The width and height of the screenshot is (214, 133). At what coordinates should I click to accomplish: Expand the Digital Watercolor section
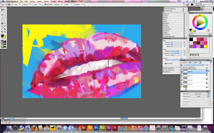tap(163, 37)
